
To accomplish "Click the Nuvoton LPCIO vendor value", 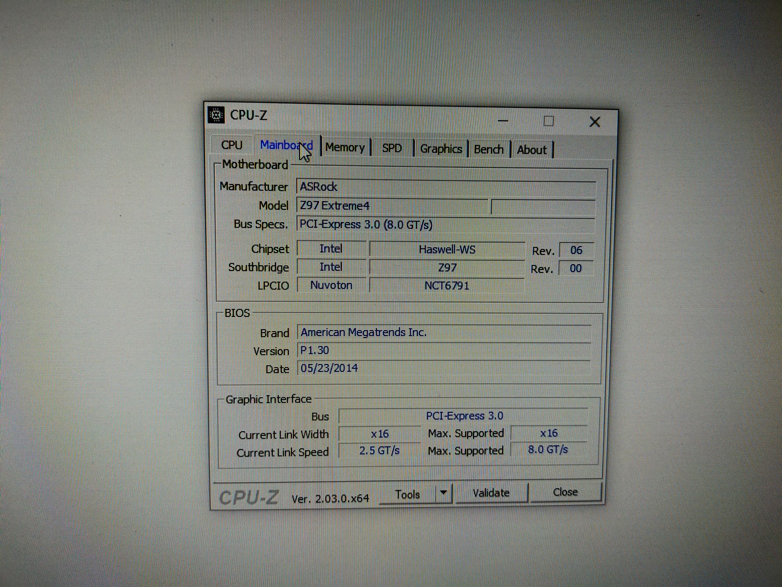I will 331,285.
